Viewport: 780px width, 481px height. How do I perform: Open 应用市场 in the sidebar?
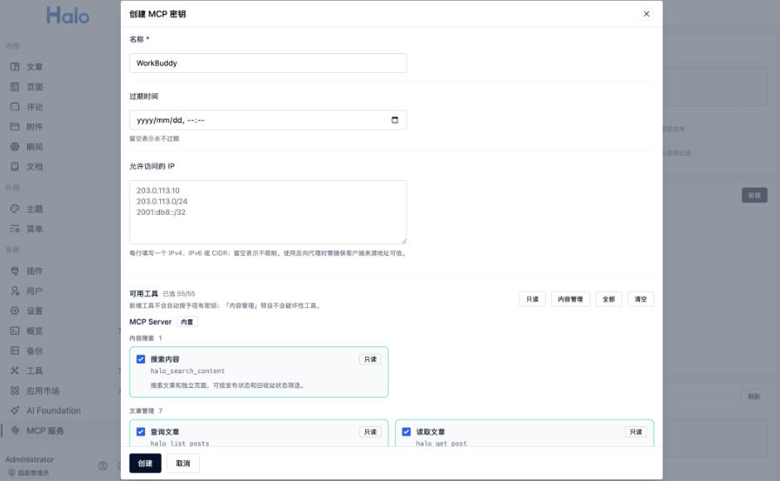[x=43, y=391]
